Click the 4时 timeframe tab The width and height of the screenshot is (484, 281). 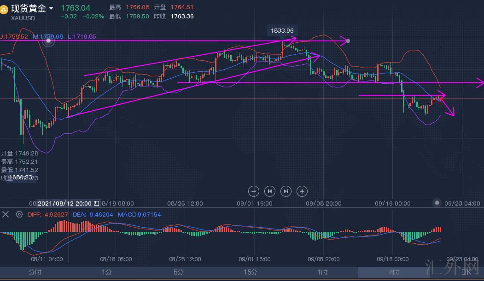click(x=394, y=272)
